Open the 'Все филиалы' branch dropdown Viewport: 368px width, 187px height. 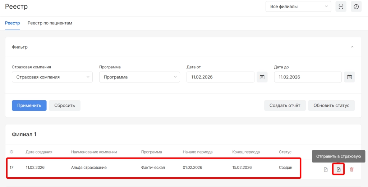click(298, 6)
